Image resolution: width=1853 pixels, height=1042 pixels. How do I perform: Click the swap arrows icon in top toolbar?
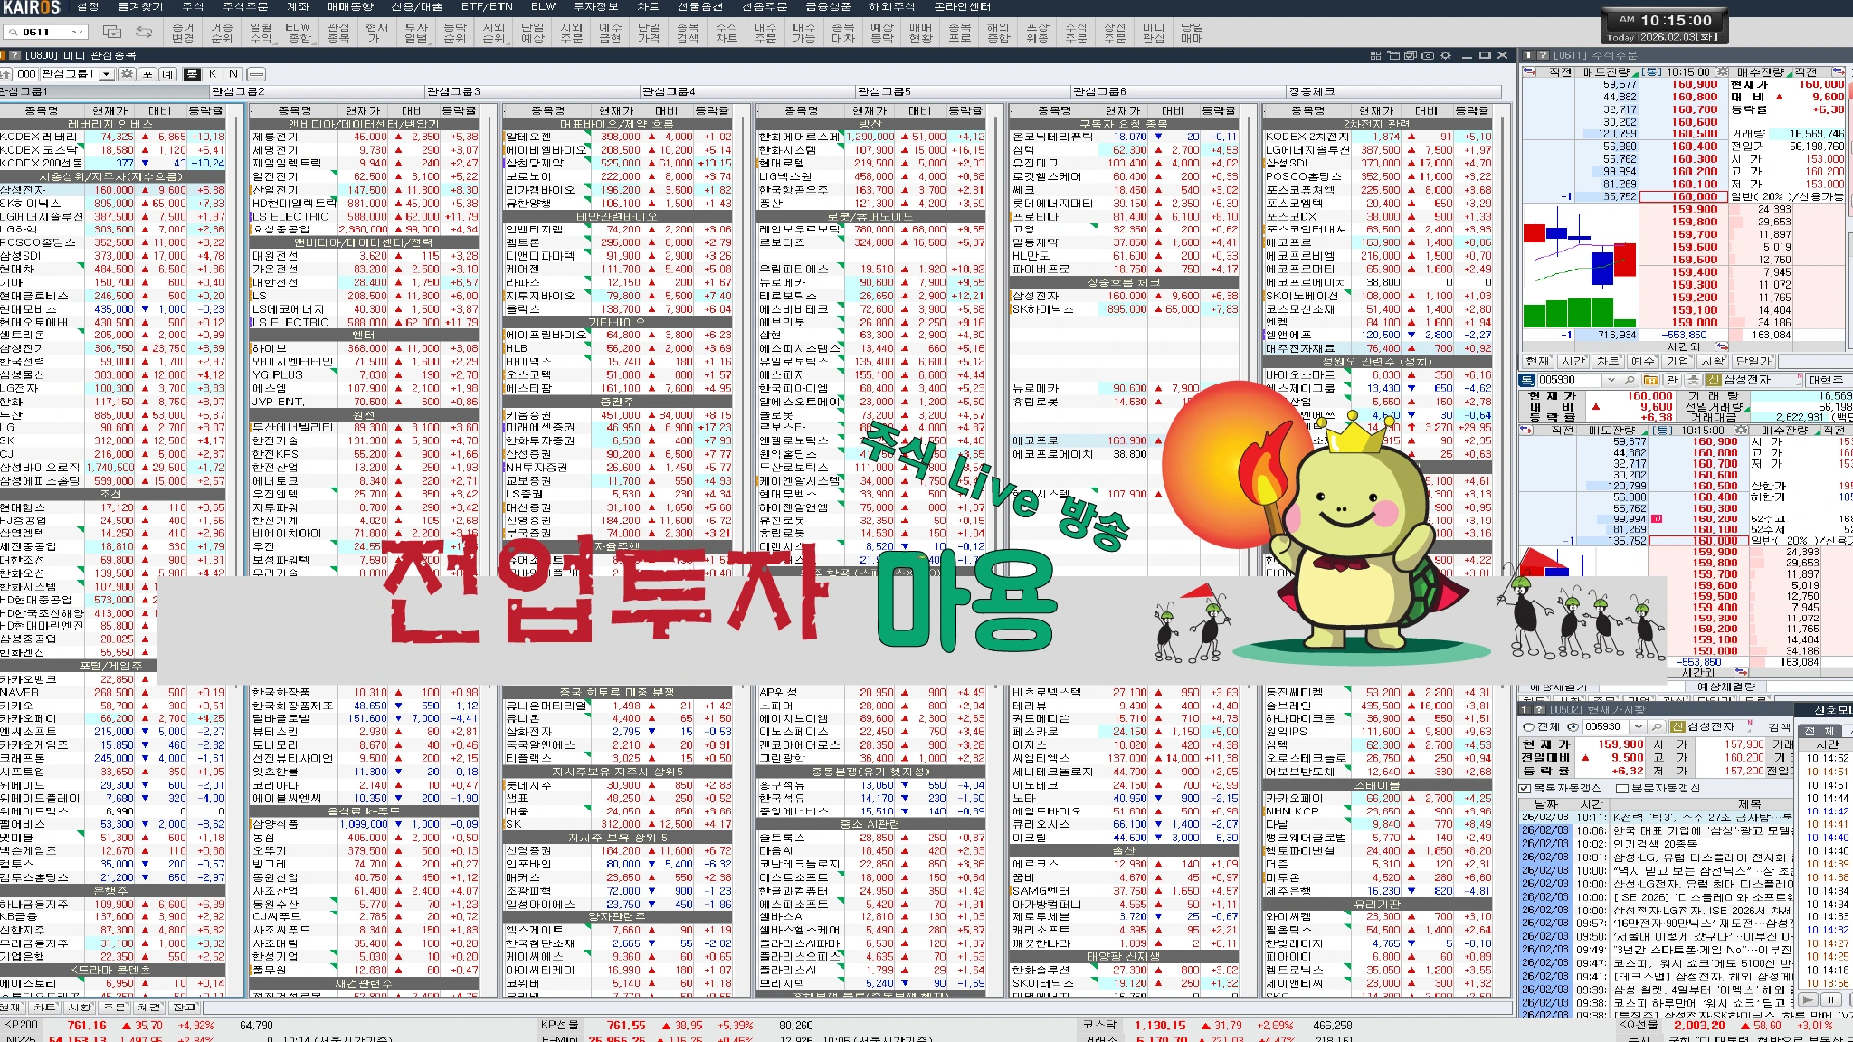144,33
